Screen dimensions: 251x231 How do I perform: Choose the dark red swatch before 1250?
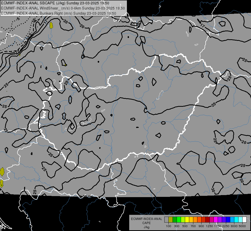(x=207, y=220)
